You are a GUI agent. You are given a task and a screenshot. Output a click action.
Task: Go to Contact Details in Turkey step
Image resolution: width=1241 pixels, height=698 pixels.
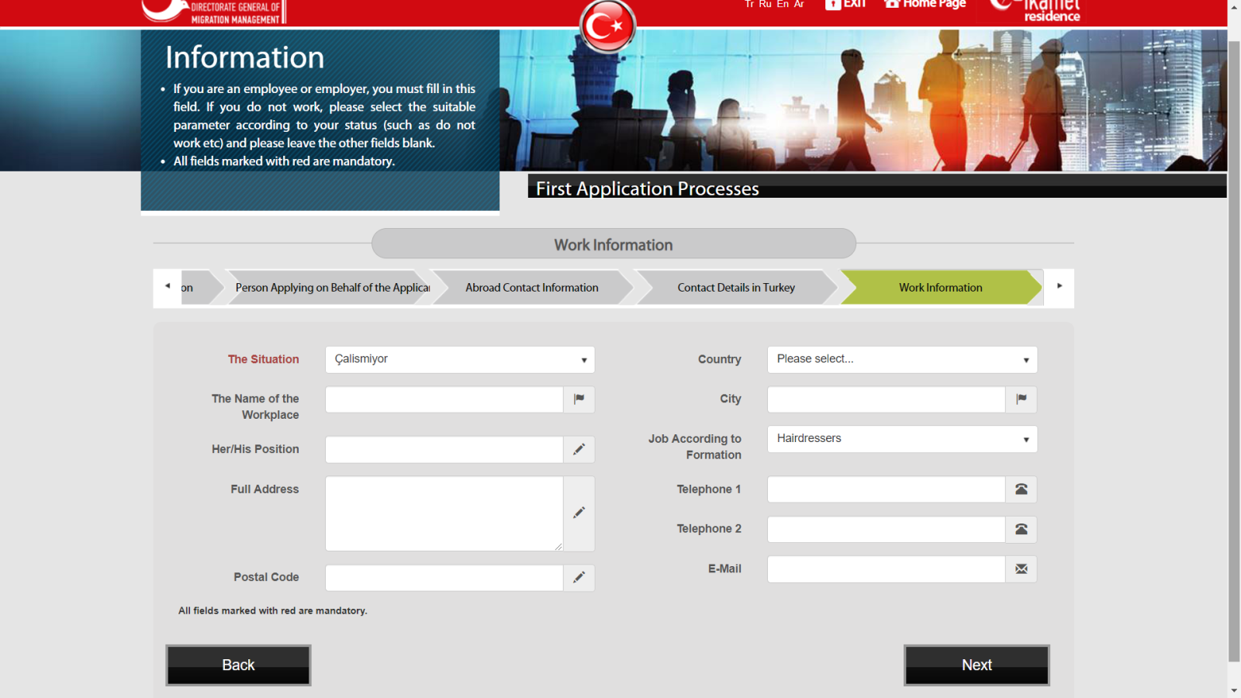coord(735,288)
